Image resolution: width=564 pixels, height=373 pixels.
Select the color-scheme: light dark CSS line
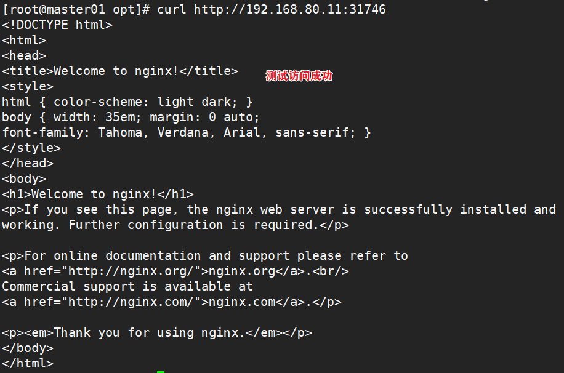click(127, 102)
